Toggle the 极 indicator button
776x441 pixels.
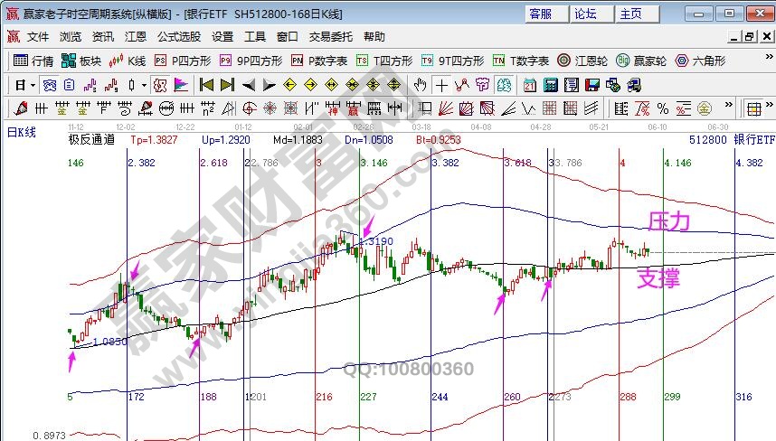tap(160, 85)
